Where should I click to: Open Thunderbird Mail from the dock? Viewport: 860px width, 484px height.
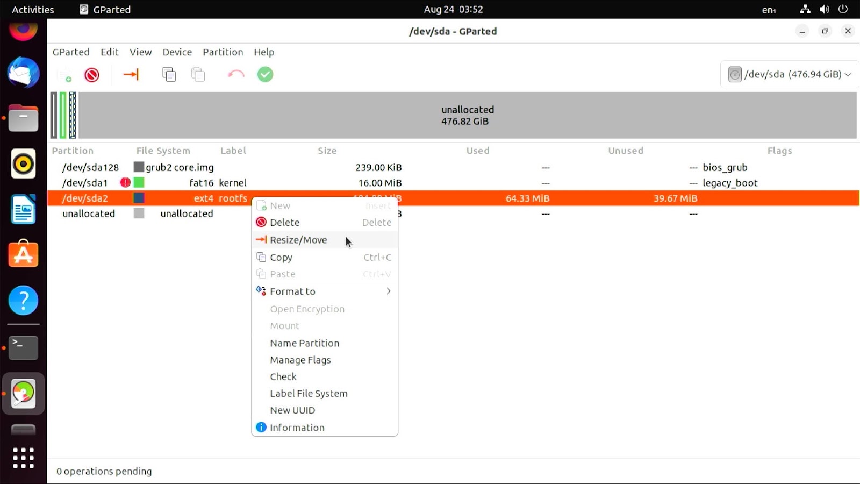pyautogui.click(x=23, y=73)
